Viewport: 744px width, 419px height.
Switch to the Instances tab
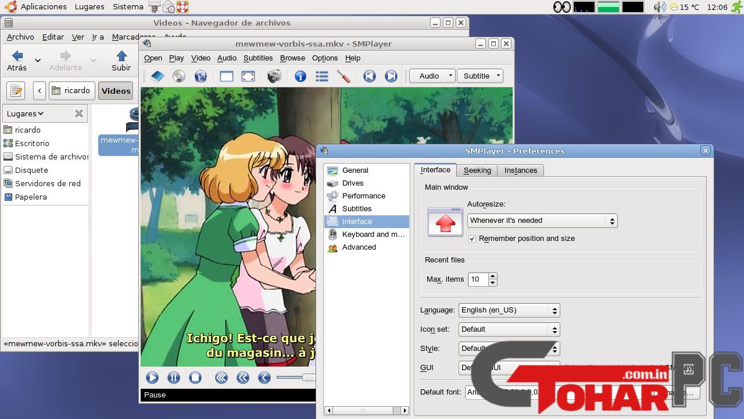pyautogui.click(x=521, y=171)
